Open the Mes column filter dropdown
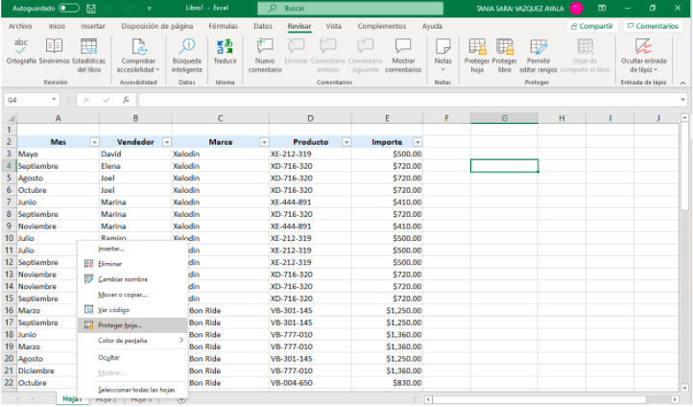This screenshot has height=407, width=693. (x=94, y=142)
